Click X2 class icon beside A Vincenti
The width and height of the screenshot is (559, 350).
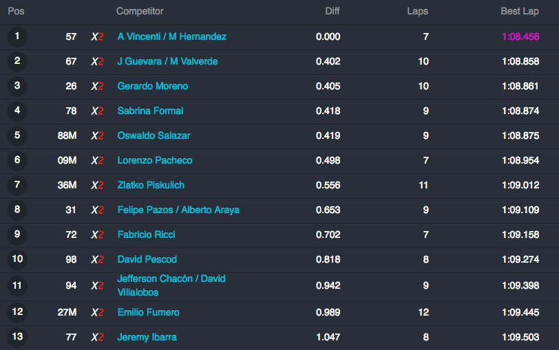click(97, 36)
